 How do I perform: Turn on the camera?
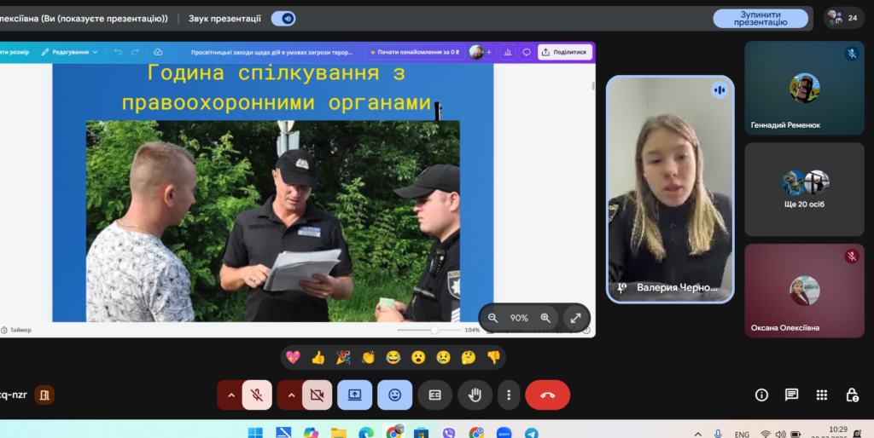click(x=318, y=395)
